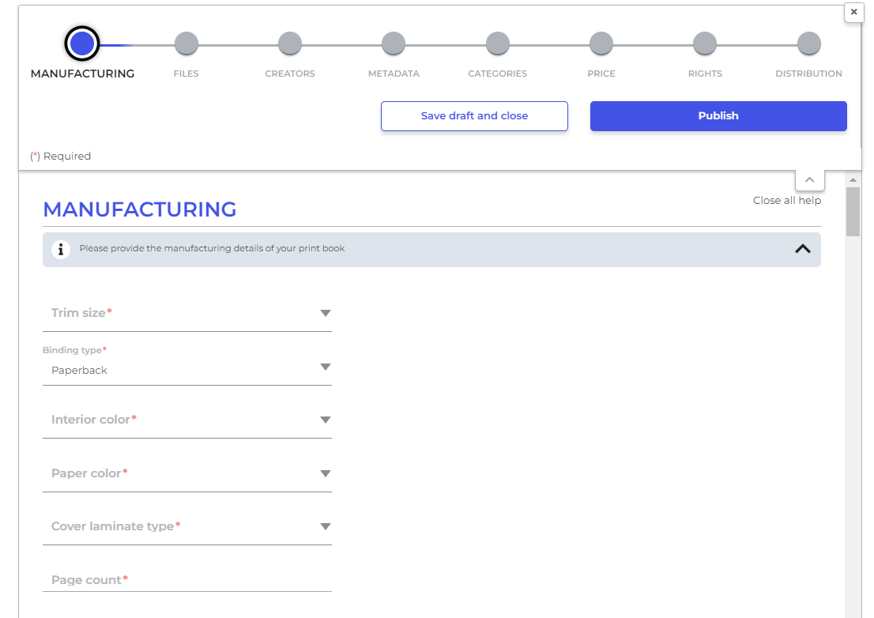
Task: Choose a Cover laminate type option
Action: coord(186,526)
